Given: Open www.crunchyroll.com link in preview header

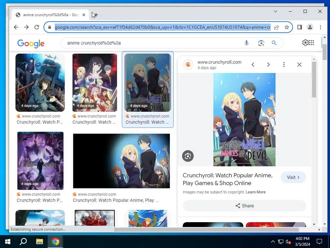Looking at the screenshot, I should 219,62.
